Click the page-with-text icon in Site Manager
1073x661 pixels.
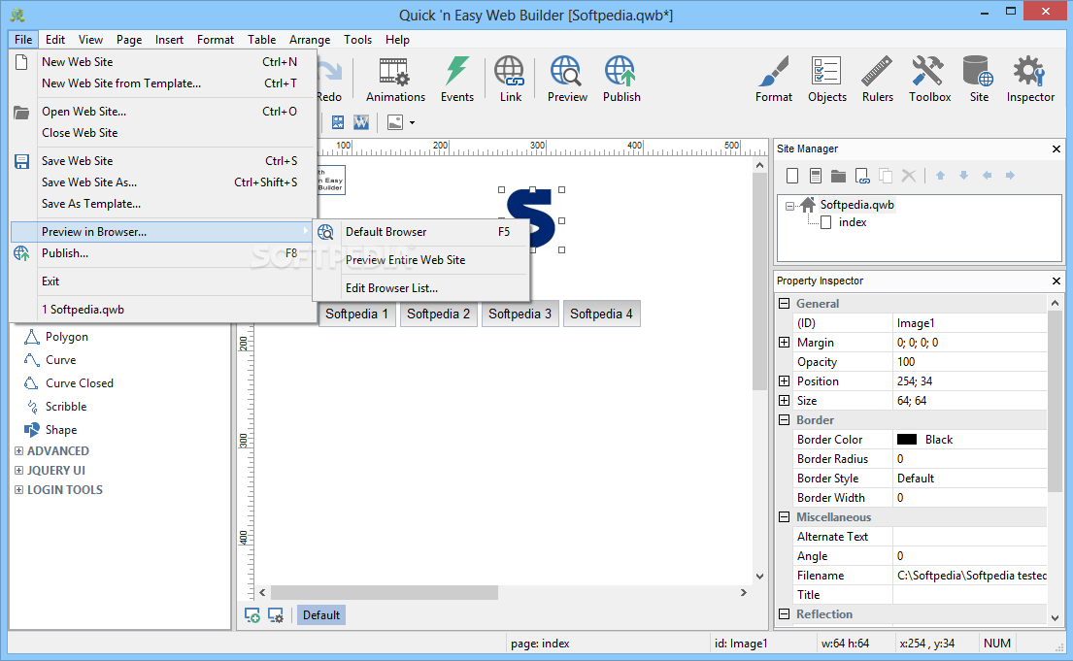pyautogui.click(x=815, y=176)
